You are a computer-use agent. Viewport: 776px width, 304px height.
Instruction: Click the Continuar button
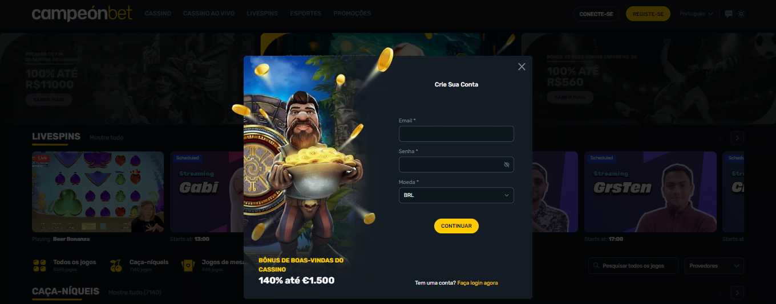point(456,226)
